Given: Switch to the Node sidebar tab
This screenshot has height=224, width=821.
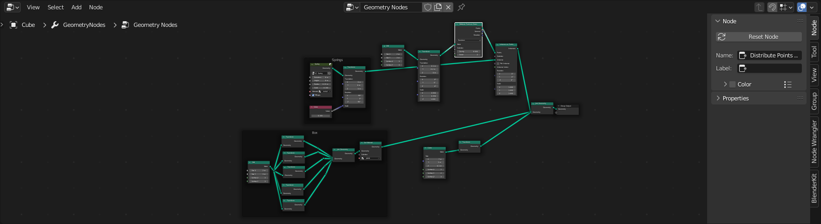Looking at the screenshot, I should tap(814, 27).
